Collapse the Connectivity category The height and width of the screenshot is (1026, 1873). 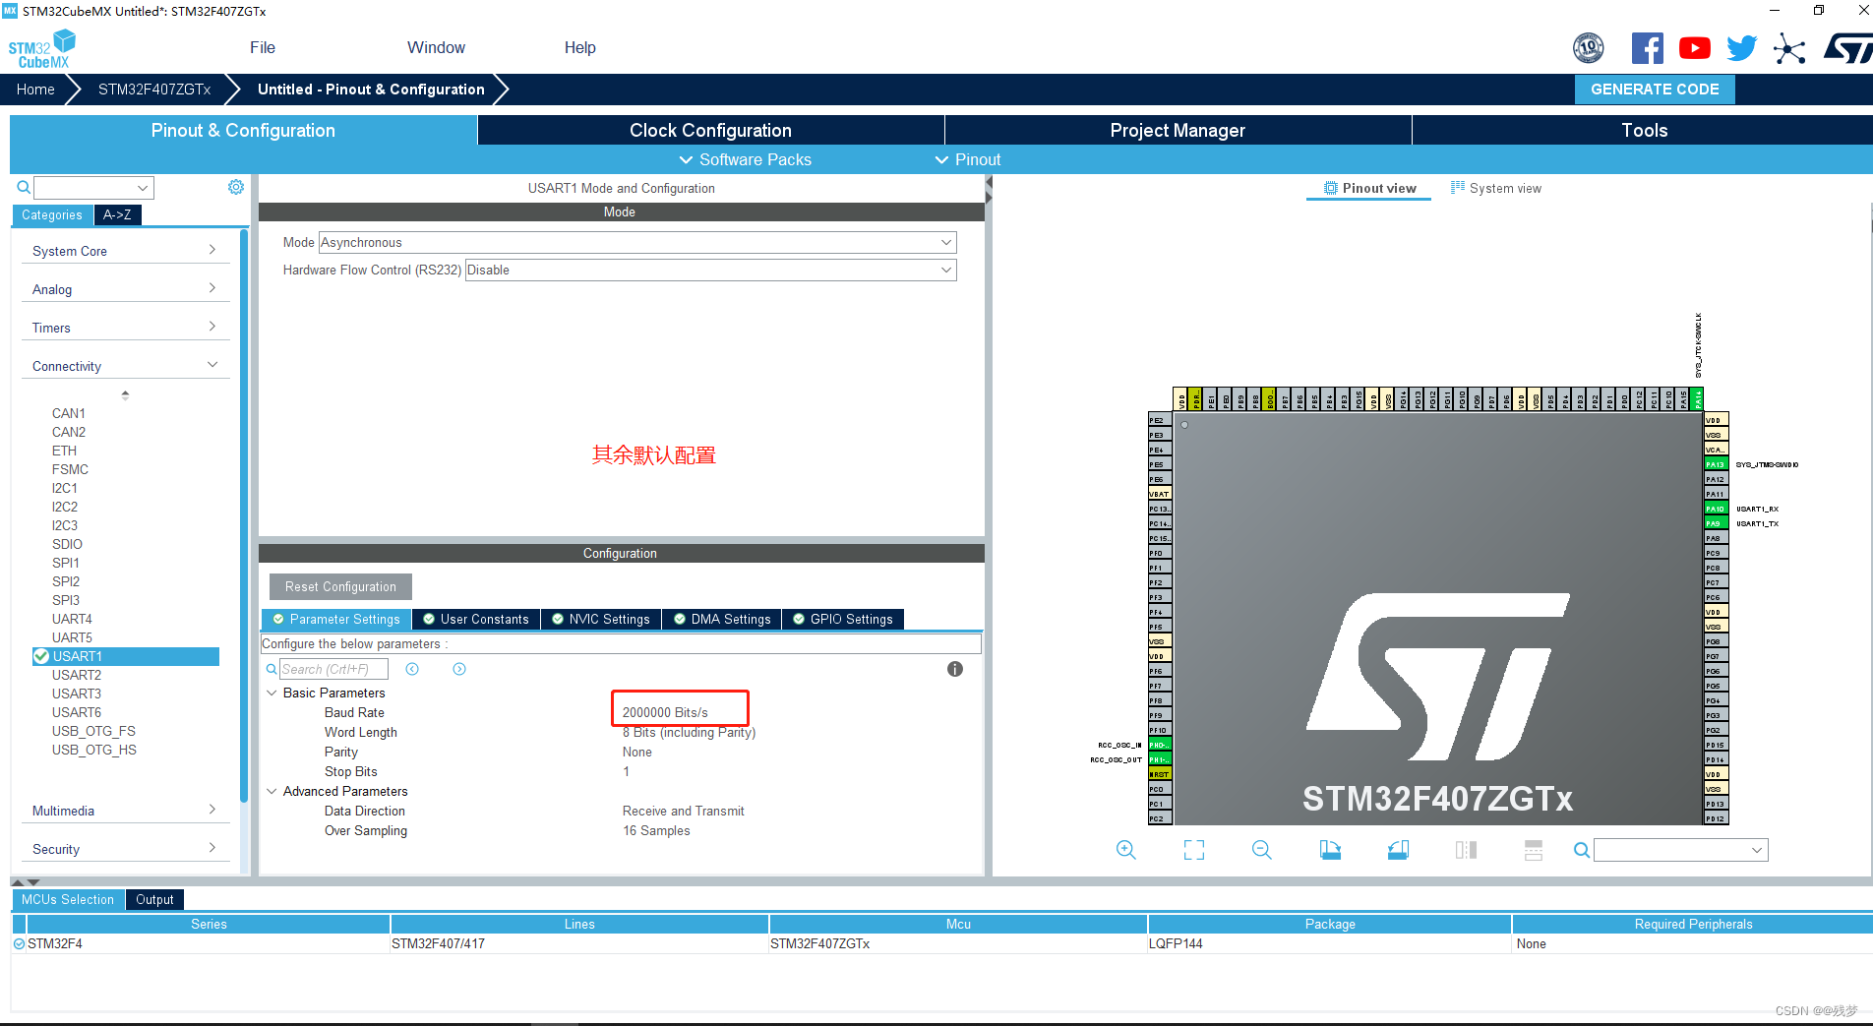tap(124, 366)
